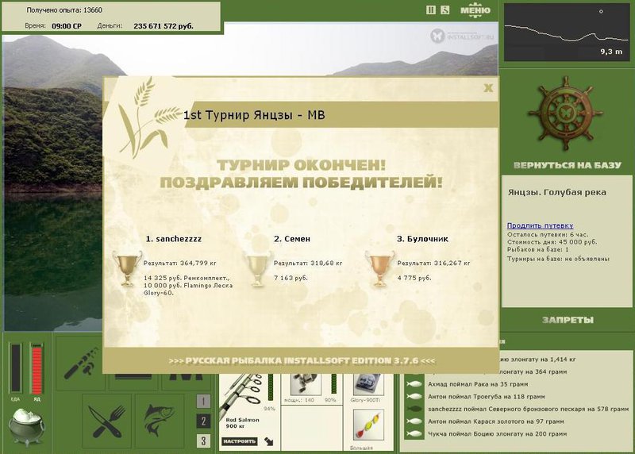Click 'Результат: 364,799 кг' text
This screenshot has width=635, height=454.
pos(180,264)
